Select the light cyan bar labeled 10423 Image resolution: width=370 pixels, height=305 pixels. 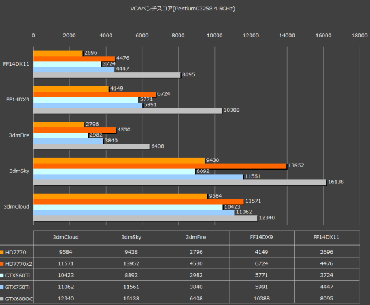128,207
